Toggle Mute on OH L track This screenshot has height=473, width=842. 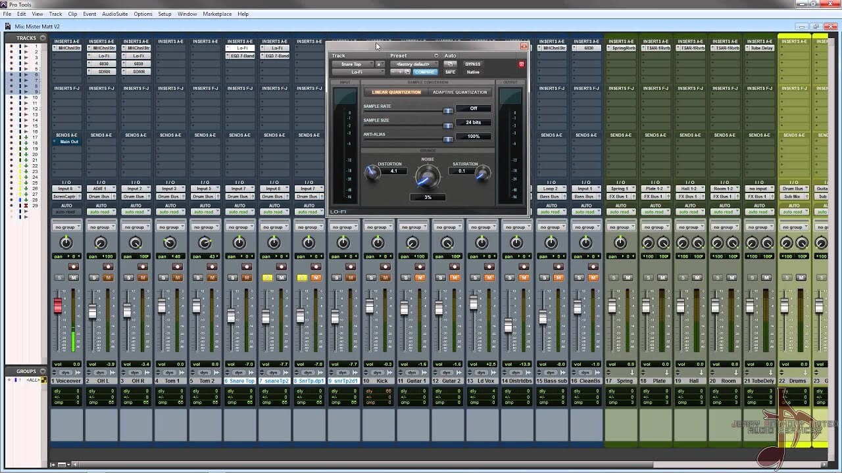(109, 278)
